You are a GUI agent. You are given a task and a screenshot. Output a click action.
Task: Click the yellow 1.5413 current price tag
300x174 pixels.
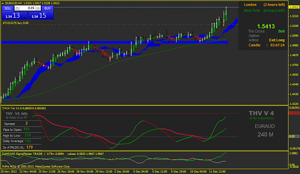point(294,7)
